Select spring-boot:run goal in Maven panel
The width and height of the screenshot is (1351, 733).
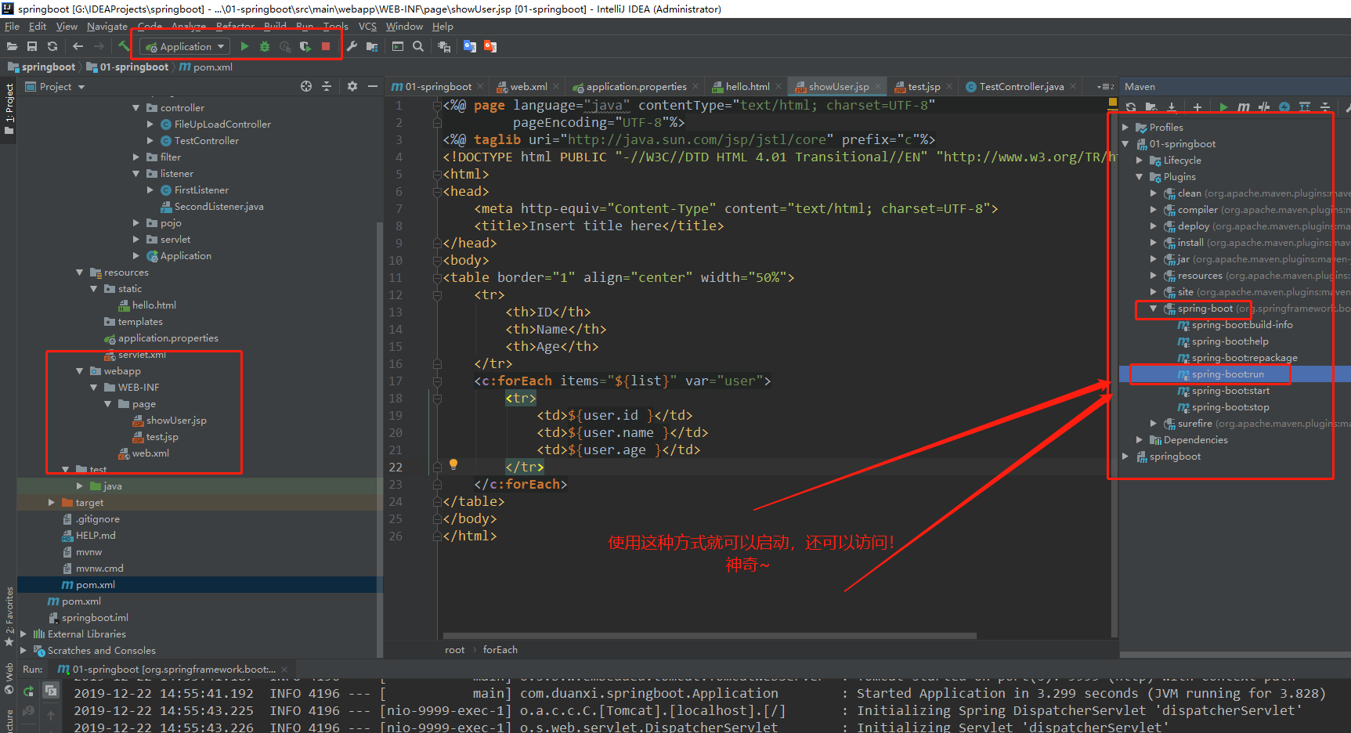(x=1227, y=374)
